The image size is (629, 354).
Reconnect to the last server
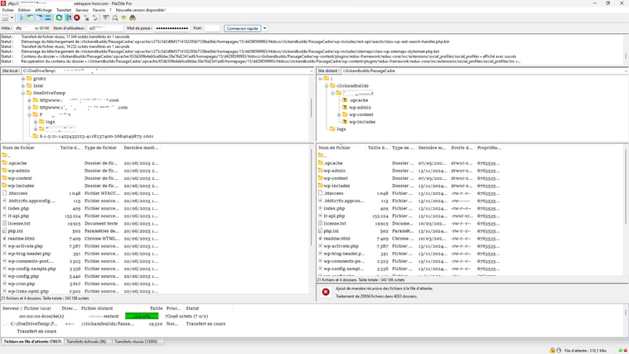(x=95, y=18)
